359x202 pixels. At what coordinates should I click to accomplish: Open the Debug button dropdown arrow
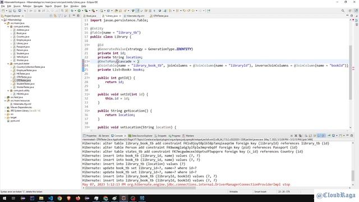[75, 11]
